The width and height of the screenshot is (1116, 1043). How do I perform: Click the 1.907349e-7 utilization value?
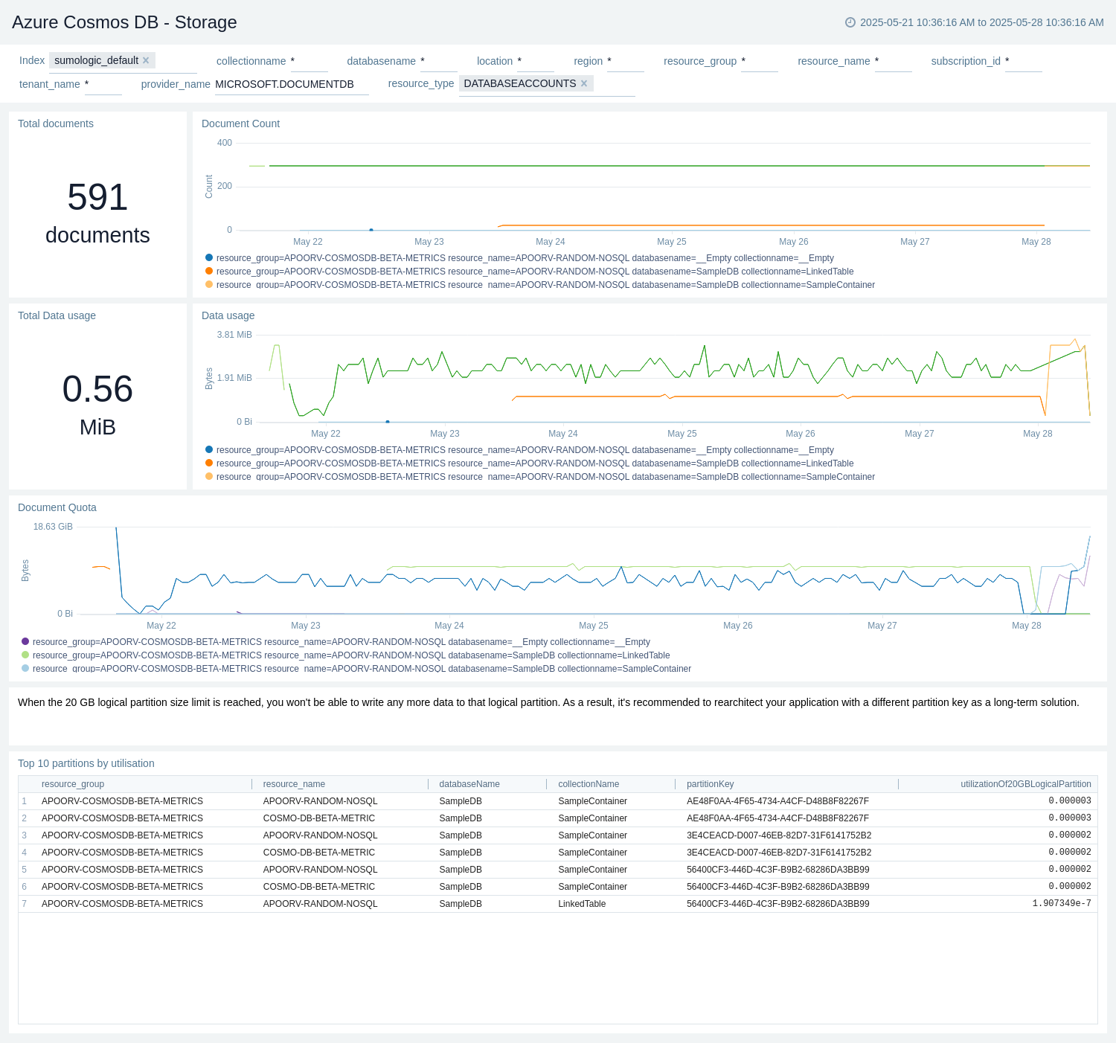point(1062,904)
